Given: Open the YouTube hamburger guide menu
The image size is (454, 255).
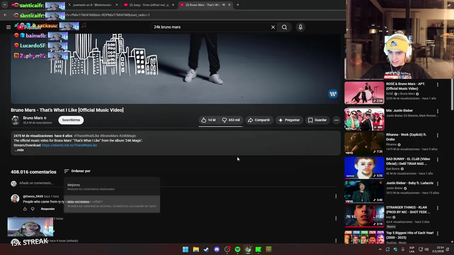Looking at the screenshot, I should pyautogui.click(x=8, y=27).
